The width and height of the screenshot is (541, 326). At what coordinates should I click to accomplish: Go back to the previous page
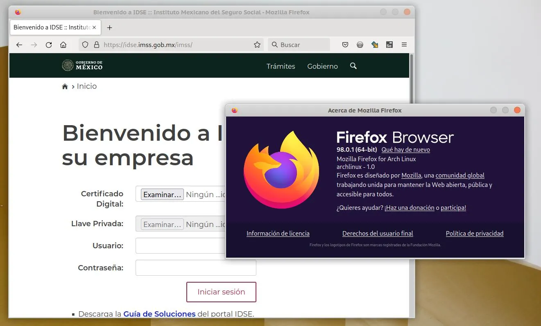tap(19, 45)
